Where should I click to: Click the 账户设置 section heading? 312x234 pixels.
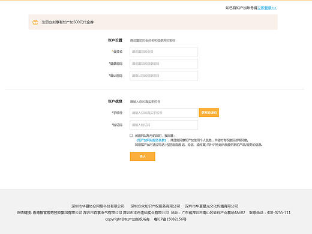coord(115,40)
